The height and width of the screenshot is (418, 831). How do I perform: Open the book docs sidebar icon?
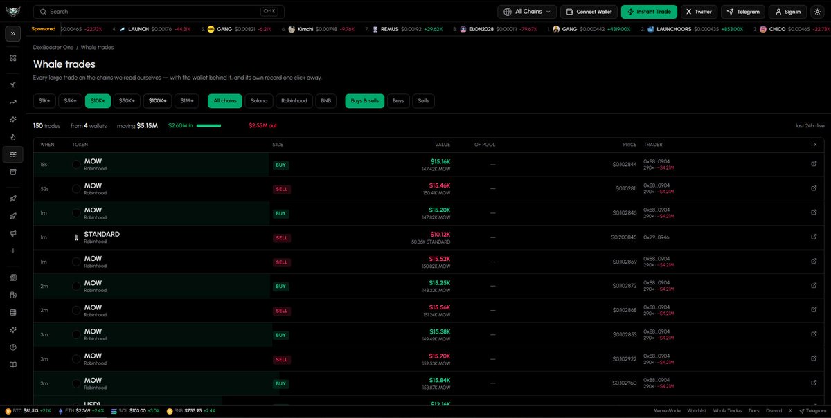point(12,365)
